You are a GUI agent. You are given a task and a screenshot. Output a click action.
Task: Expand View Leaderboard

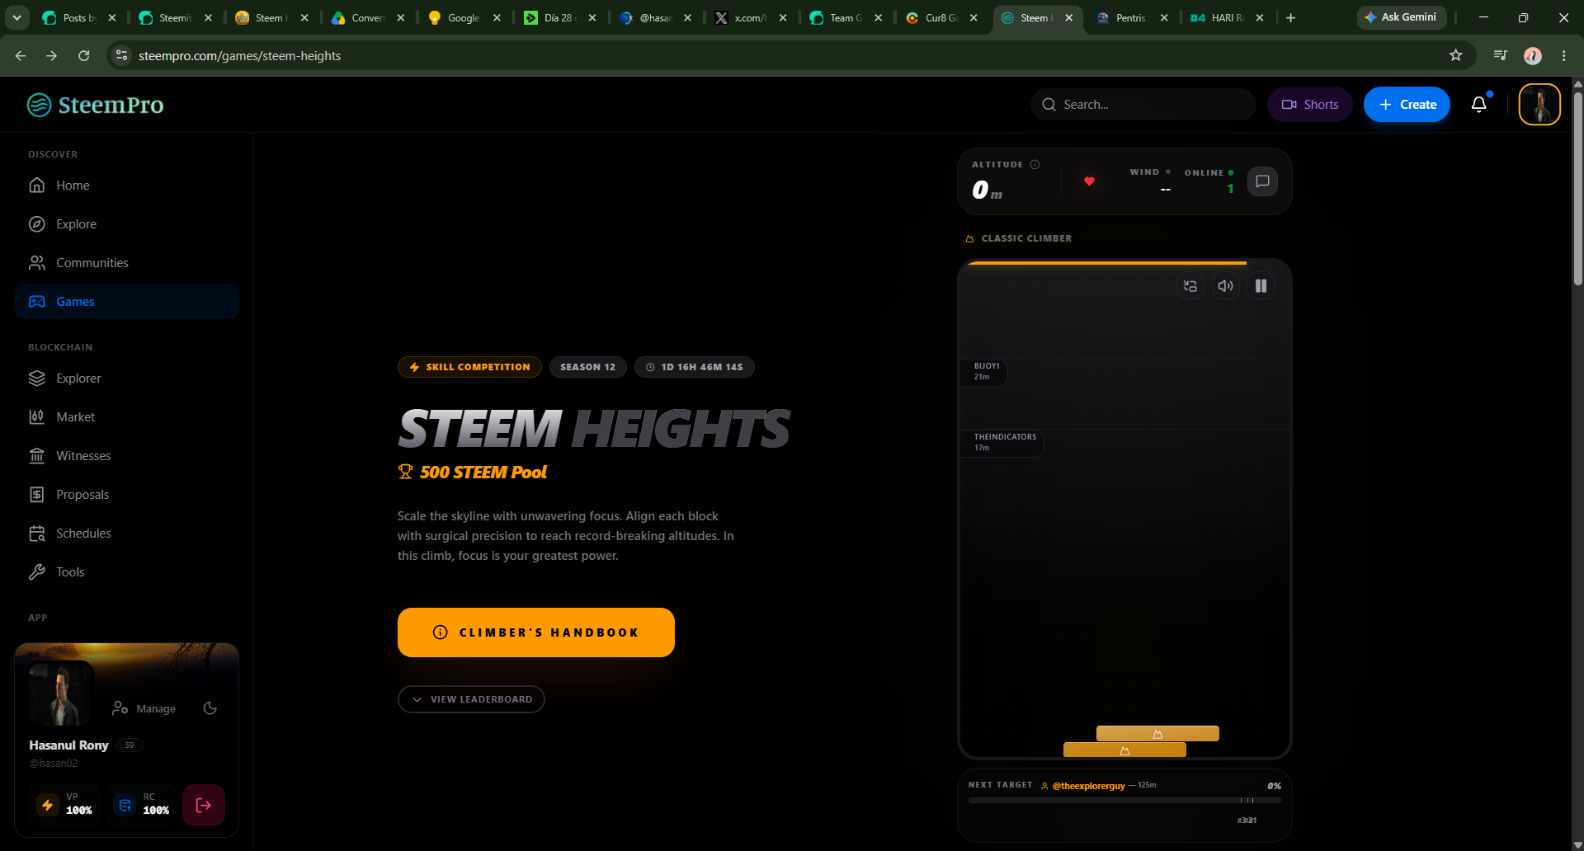(471, 699)
